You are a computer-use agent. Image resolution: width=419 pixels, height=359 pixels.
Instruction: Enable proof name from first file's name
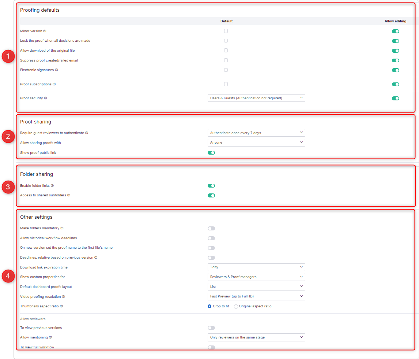point(211,248)
